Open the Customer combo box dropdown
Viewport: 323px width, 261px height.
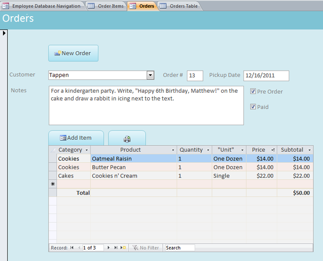(x=150, y=75)
